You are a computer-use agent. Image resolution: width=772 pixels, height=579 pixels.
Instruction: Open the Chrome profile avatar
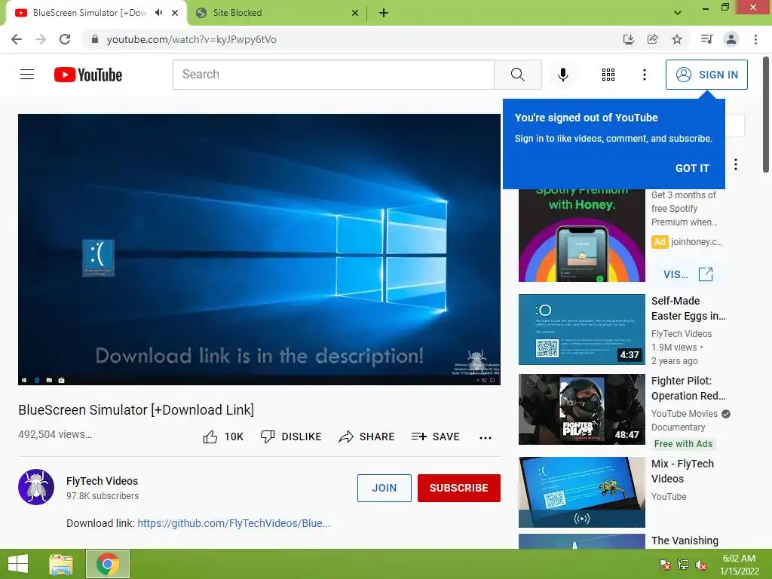pyautogui.click(x=731, y=39)
